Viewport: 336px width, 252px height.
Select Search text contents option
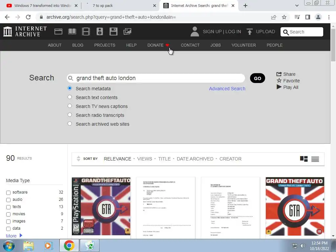70,97
